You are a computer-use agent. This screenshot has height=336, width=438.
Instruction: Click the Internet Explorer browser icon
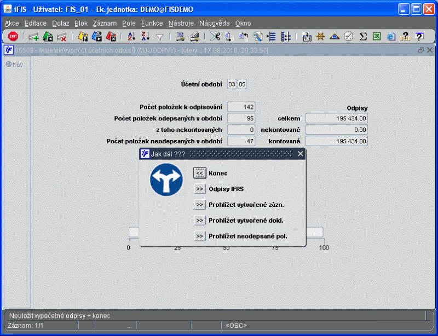(x=391, y=37)
